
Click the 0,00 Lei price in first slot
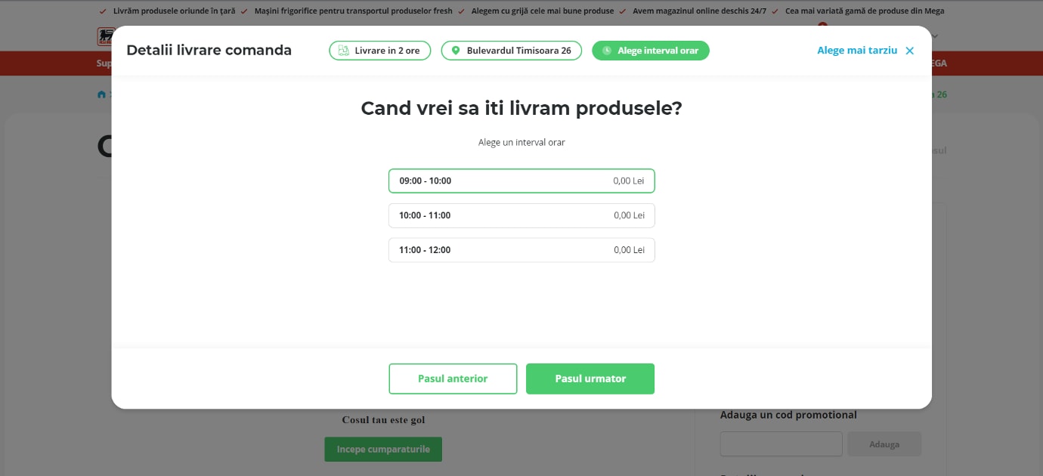click(629, 181)
